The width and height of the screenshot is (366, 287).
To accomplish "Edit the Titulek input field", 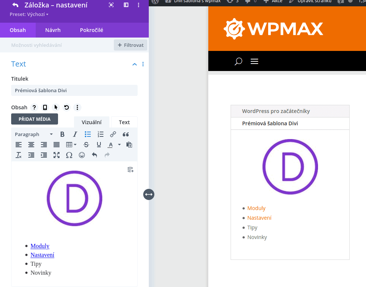I will tap(74, 90).
